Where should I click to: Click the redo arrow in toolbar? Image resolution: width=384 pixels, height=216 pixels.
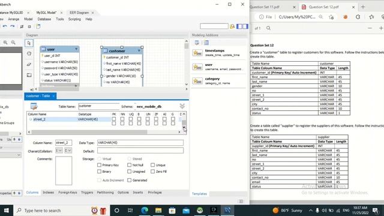click(12, 26)
